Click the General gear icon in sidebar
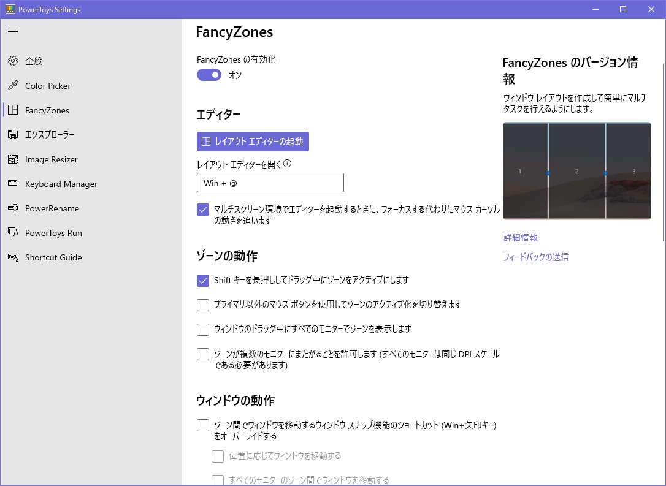Viewport: 666px width, 486px height. (x=13, y=61)
